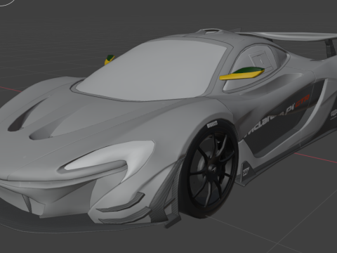Click the white tire label on the front wheel

click(212, 124)
